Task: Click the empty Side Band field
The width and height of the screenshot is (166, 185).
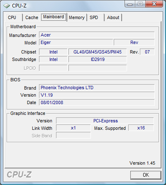Action: (73, 135)
